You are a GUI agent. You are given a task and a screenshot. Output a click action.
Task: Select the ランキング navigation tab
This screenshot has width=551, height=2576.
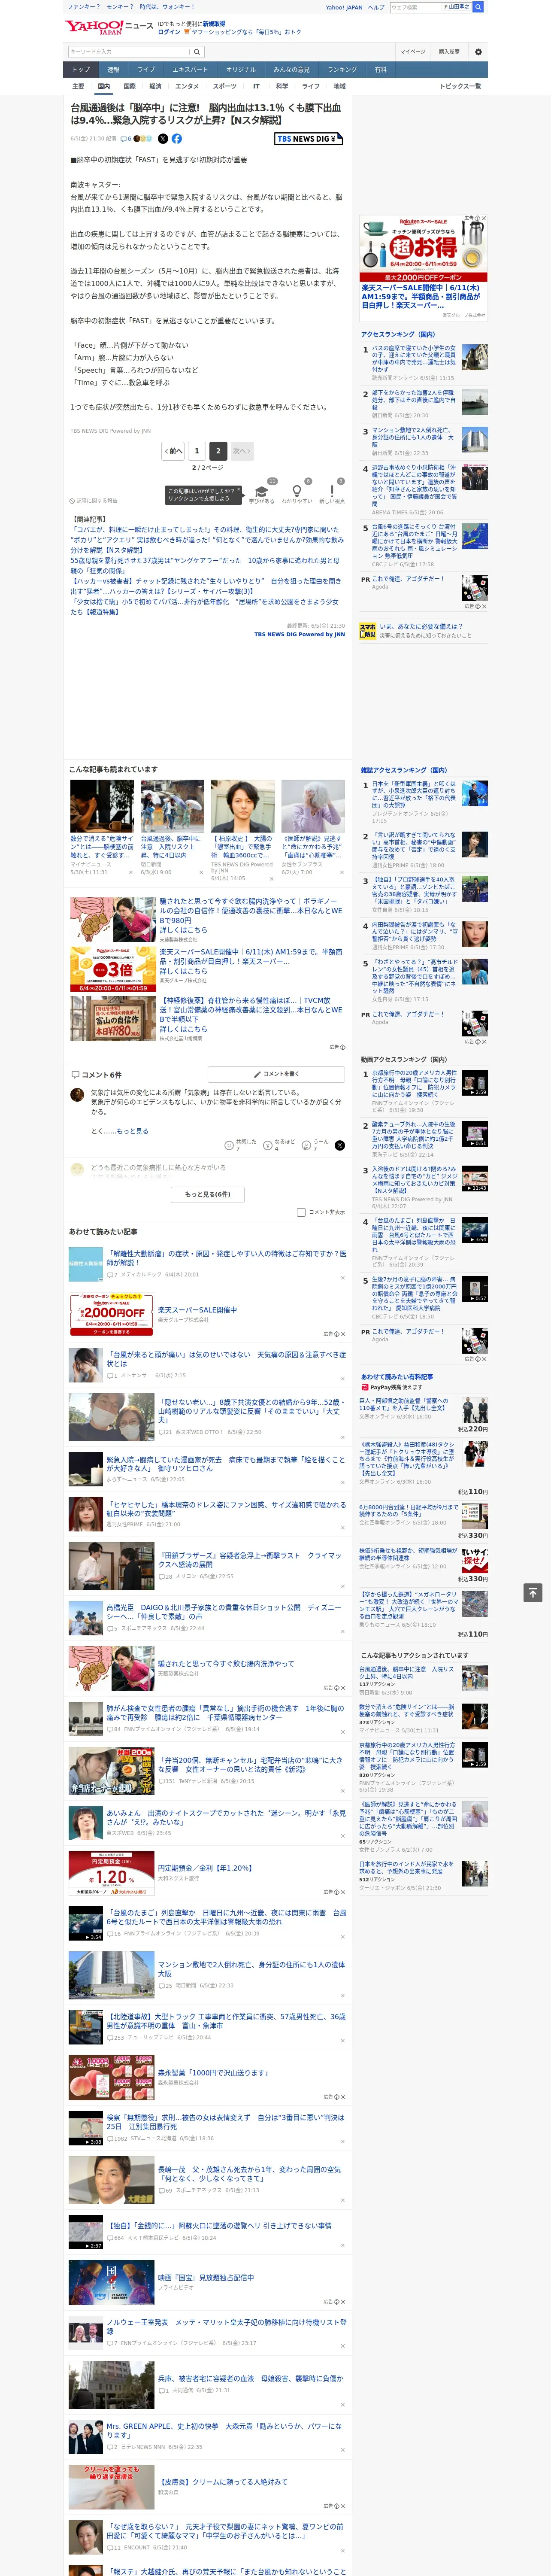(x=343, y=70)
